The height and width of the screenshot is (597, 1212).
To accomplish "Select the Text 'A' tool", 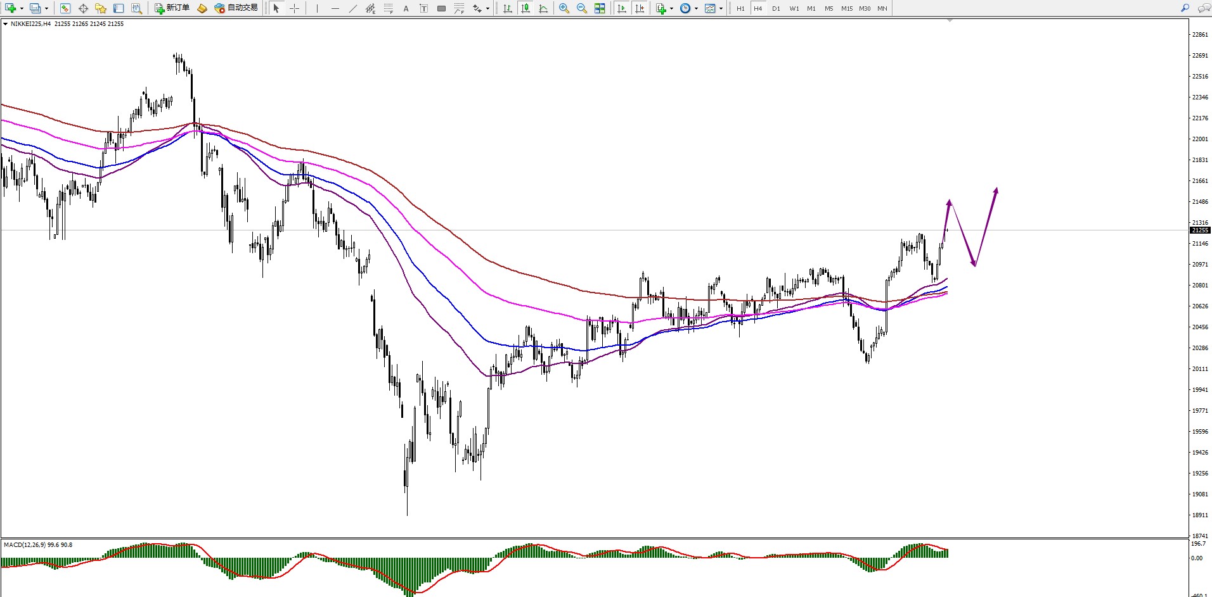I will (406, 8).
